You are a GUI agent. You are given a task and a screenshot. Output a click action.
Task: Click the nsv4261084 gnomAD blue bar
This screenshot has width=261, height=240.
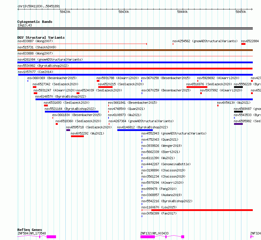point(135,62)
